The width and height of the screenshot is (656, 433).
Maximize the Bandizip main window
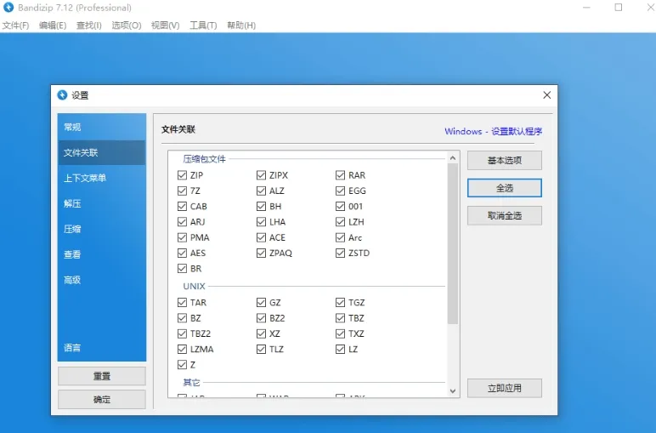point(619,7)
